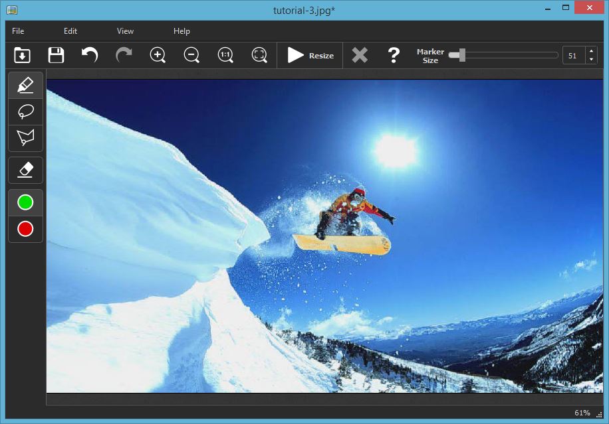Viewport: 609px width, 424px height.
Task: Select the Polygon lasso tool
Action: 25,138
